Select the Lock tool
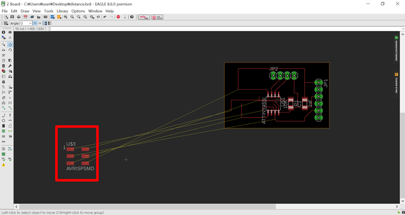Image resolution: width=405 pixels, height=215 pixels. 4,82
